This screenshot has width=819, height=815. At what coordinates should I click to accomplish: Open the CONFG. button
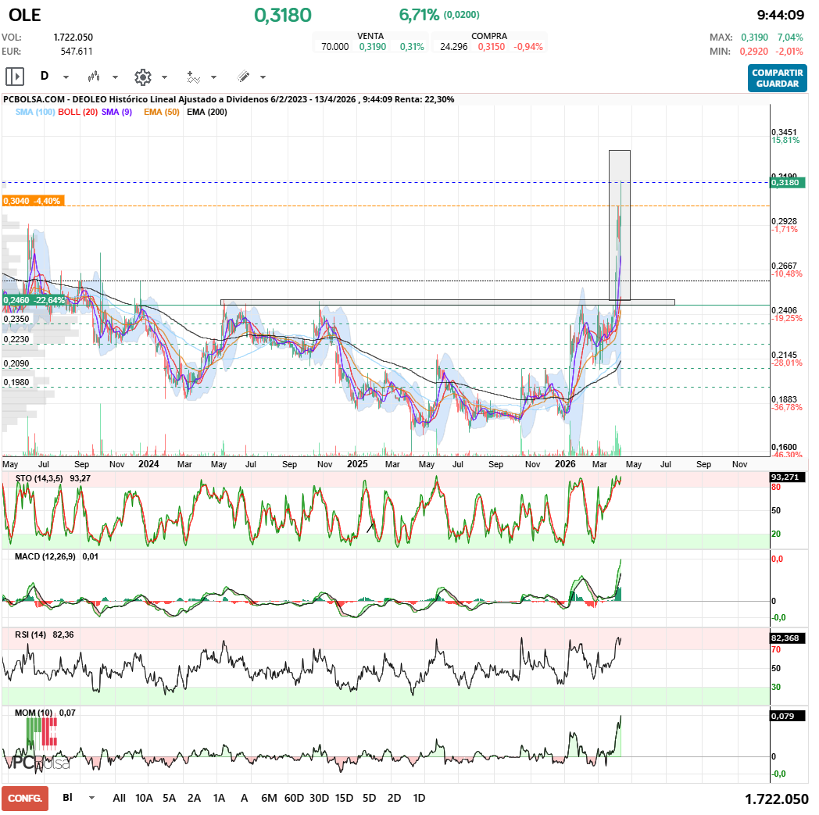pyautogui.click(x=25, y=798)
